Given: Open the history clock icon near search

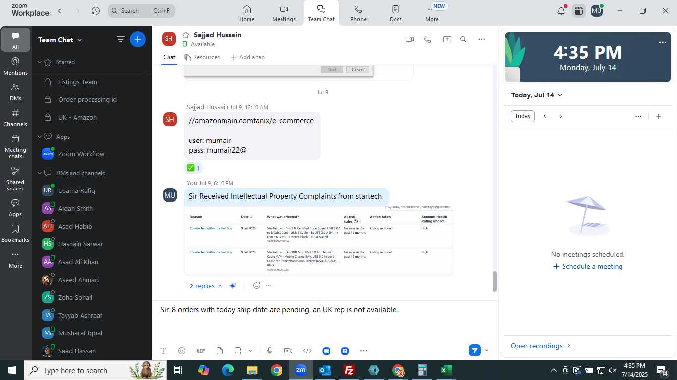Looking at the screenshot, I should (x=96, y=11).
